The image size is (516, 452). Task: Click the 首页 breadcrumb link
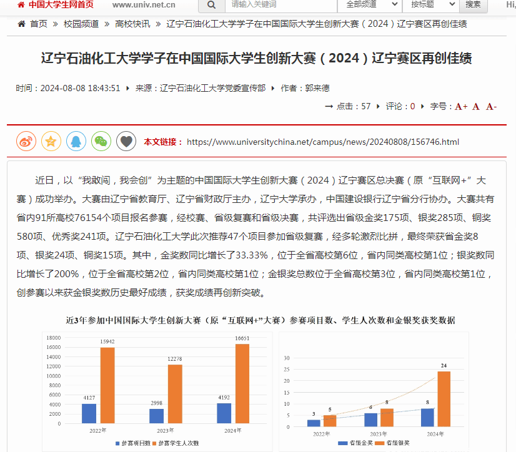click(39, 24)
